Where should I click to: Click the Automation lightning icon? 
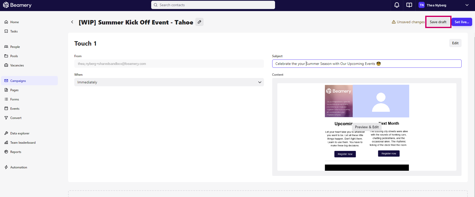6,167
